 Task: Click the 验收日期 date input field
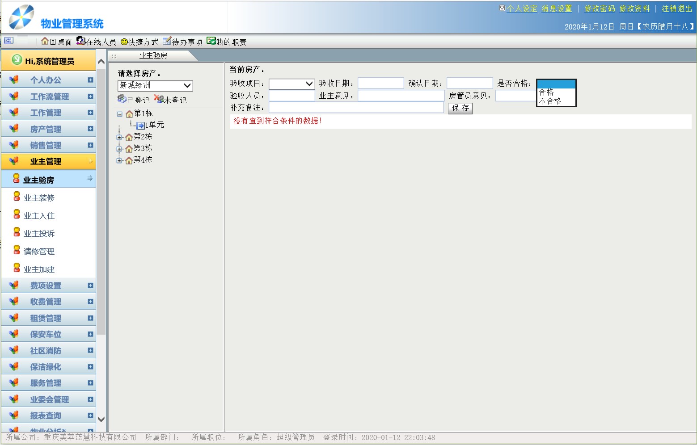coord(380,84)
